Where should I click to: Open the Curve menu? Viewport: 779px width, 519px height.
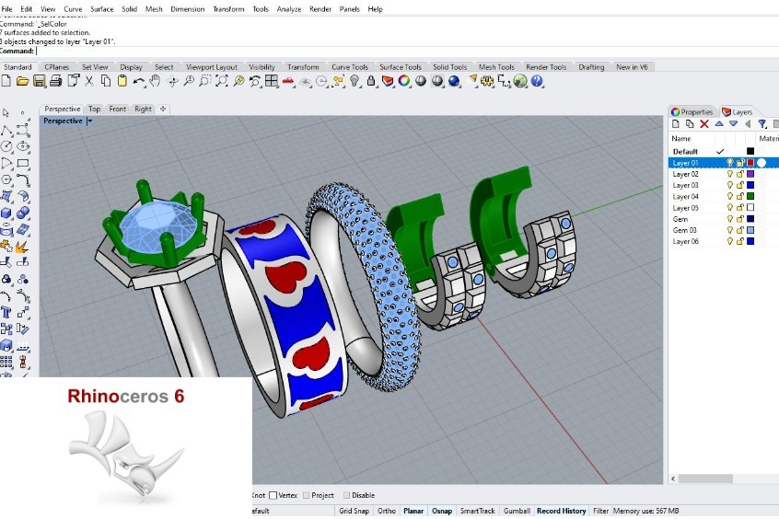[73, 8]
